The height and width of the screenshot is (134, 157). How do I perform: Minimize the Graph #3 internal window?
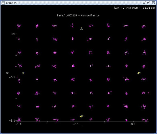click(x=144, y=3)
